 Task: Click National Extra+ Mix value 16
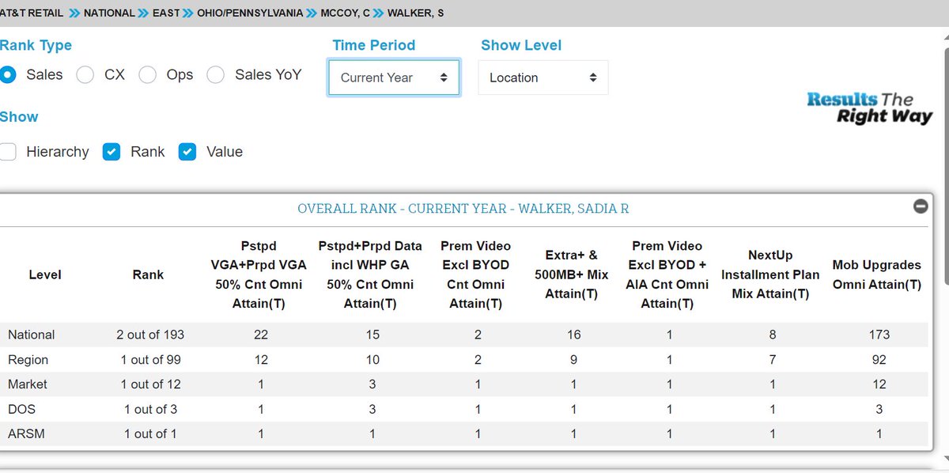pos(573,335)
